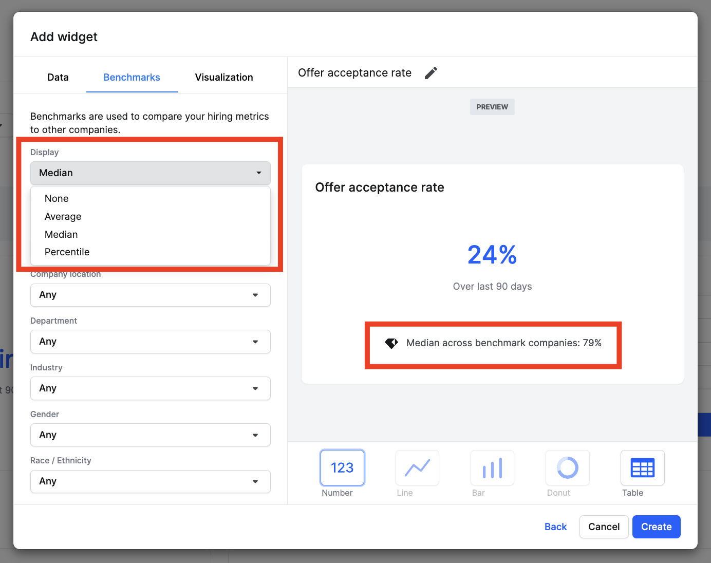The width and height of the screenshot is (711, 563).
Task: Click the 'Offer acceptance rate' title beside the pencil
Action: [x=354, y=73]
